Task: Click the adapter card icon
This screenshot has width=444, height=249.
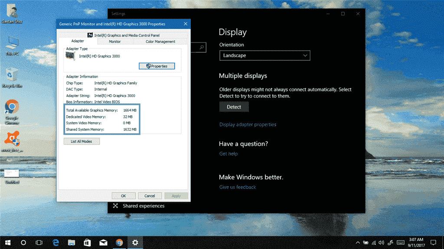Action: pos(70,56)
